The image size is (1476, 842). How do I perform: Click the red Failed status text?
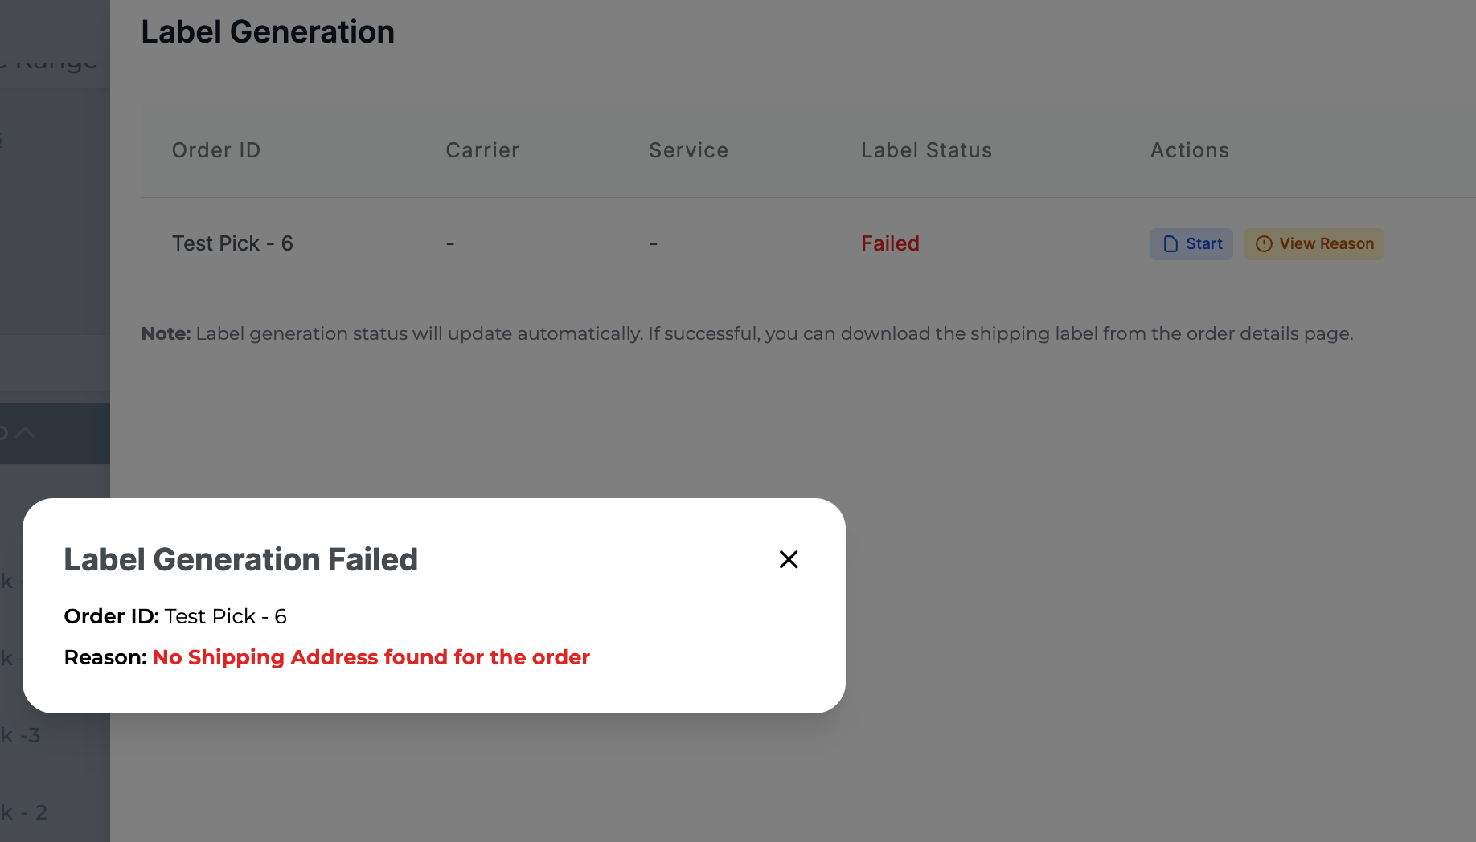click(890, 243)
